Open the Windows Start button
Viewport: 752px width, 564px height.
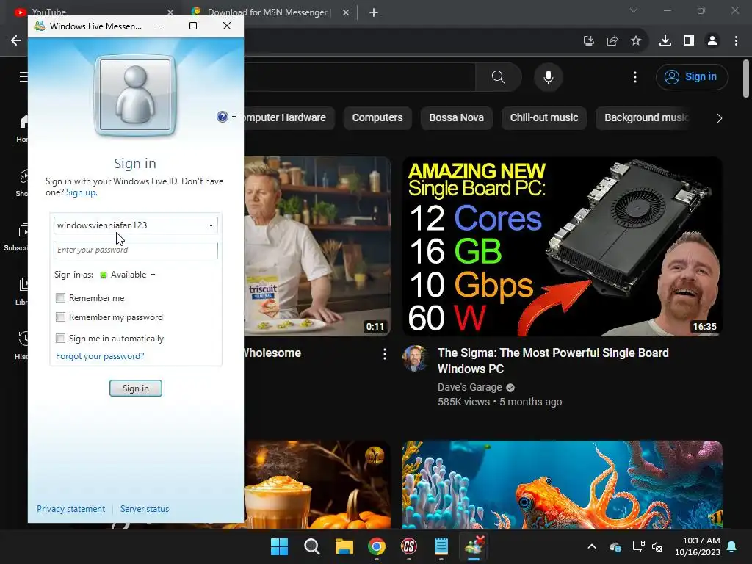point(279,546)
